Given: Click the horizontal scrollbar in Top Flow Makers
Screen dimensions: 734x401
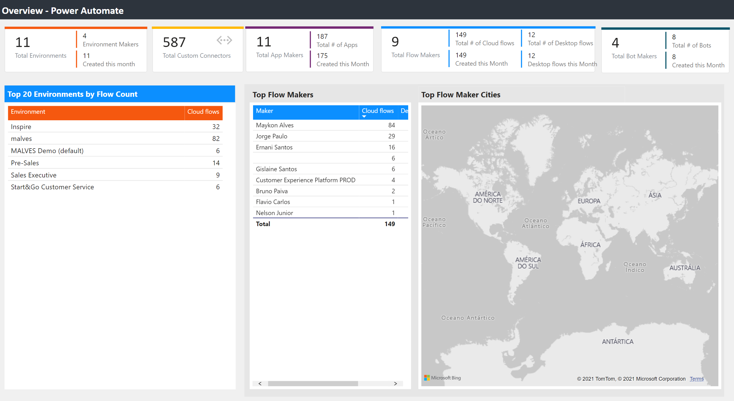Looking at the screenshot, I should pyautogui.click(x=313, y=384).
